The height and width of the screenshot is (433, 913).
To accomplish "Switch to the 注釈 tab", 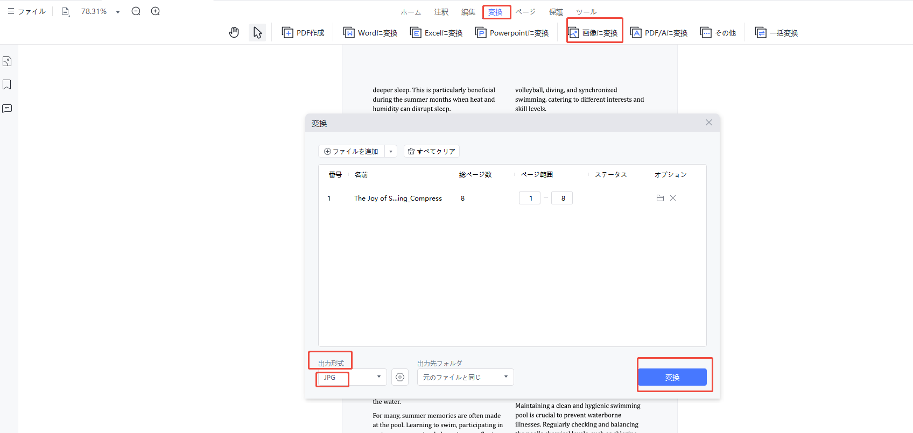I will [441, 12].
